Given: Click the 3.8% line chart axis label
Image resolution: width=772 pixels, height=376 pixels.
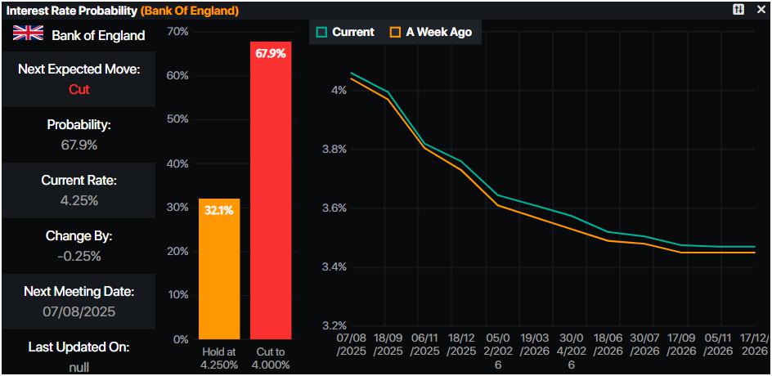Looking at the screenshot, I should point(335,150).
